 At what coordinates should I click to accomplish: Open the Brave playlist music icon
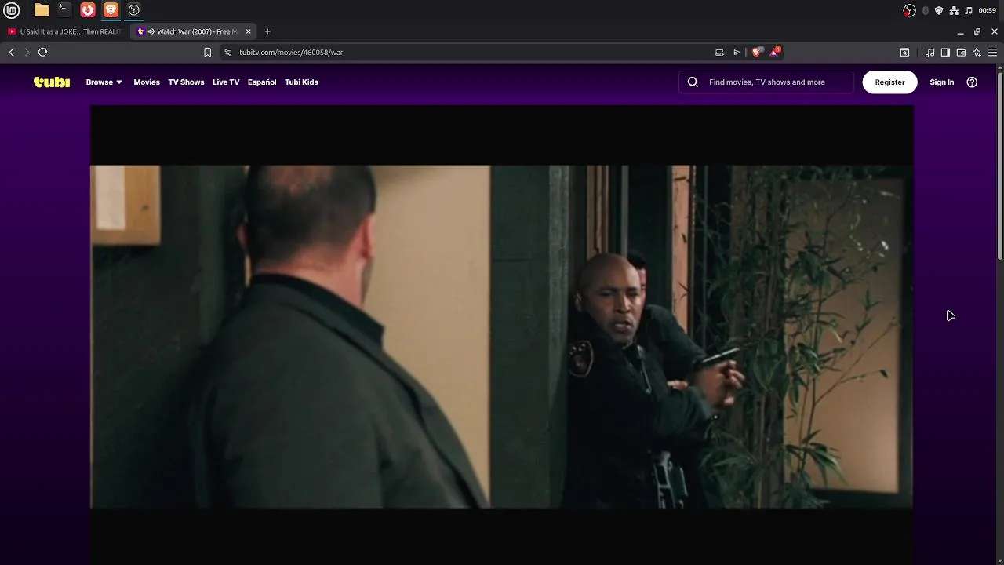point(929,52)
